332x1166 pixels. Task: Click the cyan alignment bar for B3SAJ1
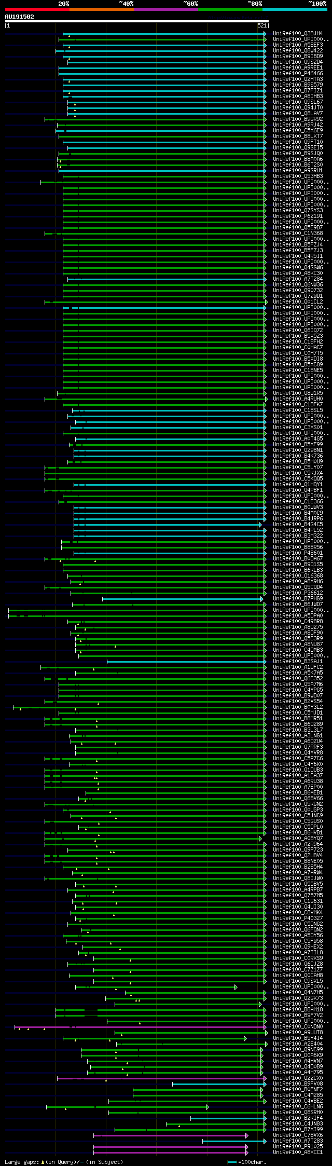[187, 662]
